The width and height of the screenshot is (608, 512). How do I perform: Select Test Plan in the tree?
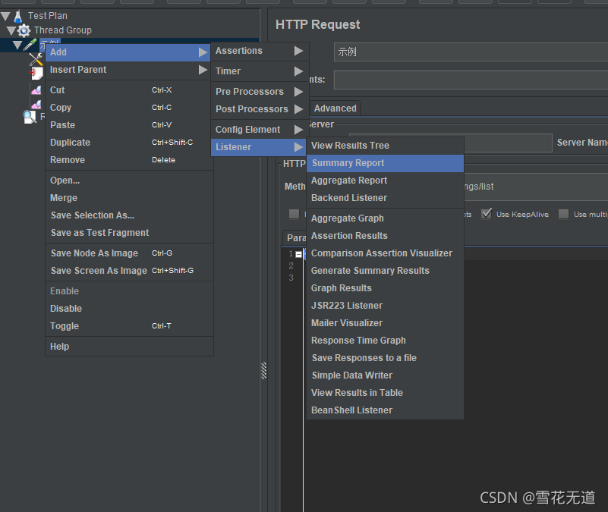(x=48, y=16)
